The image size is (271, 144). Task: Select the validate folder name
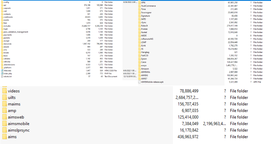[7, 59]
